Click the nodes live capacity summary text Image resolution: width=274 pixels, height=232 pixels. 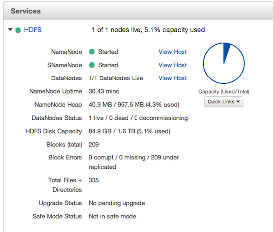click(148, 30)
